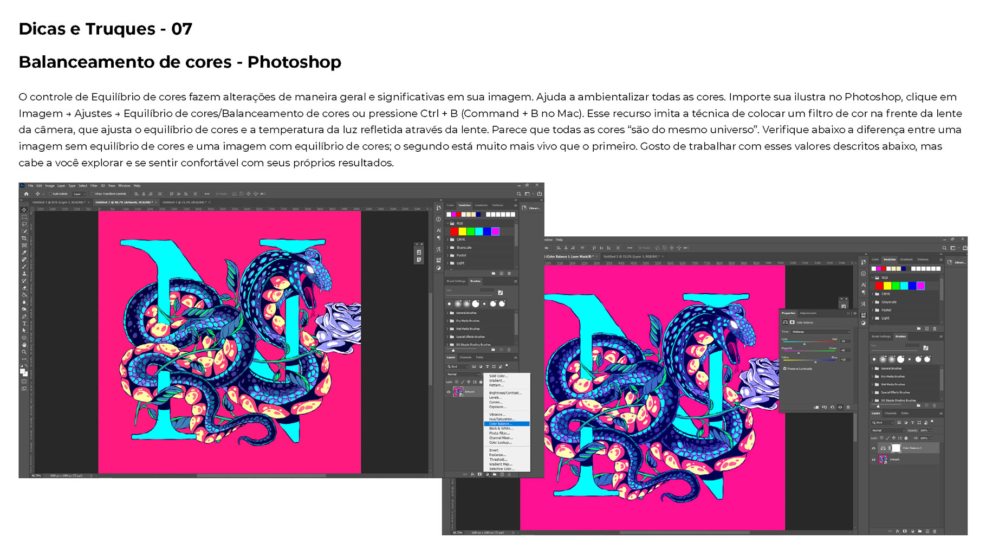This screenshot has height=555, width=986.
Task: Hide the Color Balance 1 layer, right window
Action: point(873,448)
